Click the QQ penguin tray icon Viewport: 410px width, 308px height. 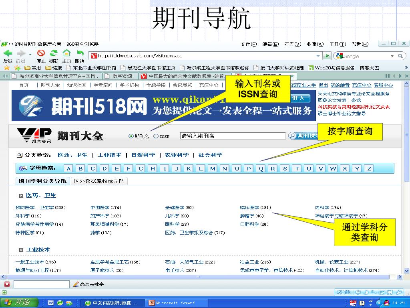(x=386, y=303)
